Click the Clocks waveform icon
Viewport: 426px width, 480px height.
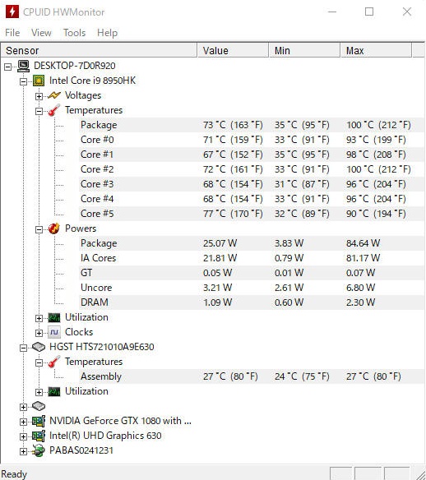coord(54,332)
